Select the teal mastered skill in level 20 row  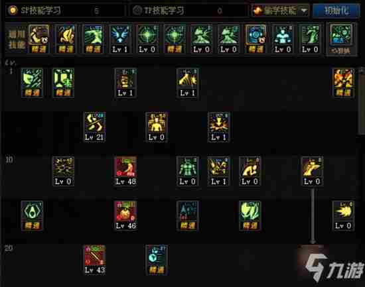(x=157, y=260)
